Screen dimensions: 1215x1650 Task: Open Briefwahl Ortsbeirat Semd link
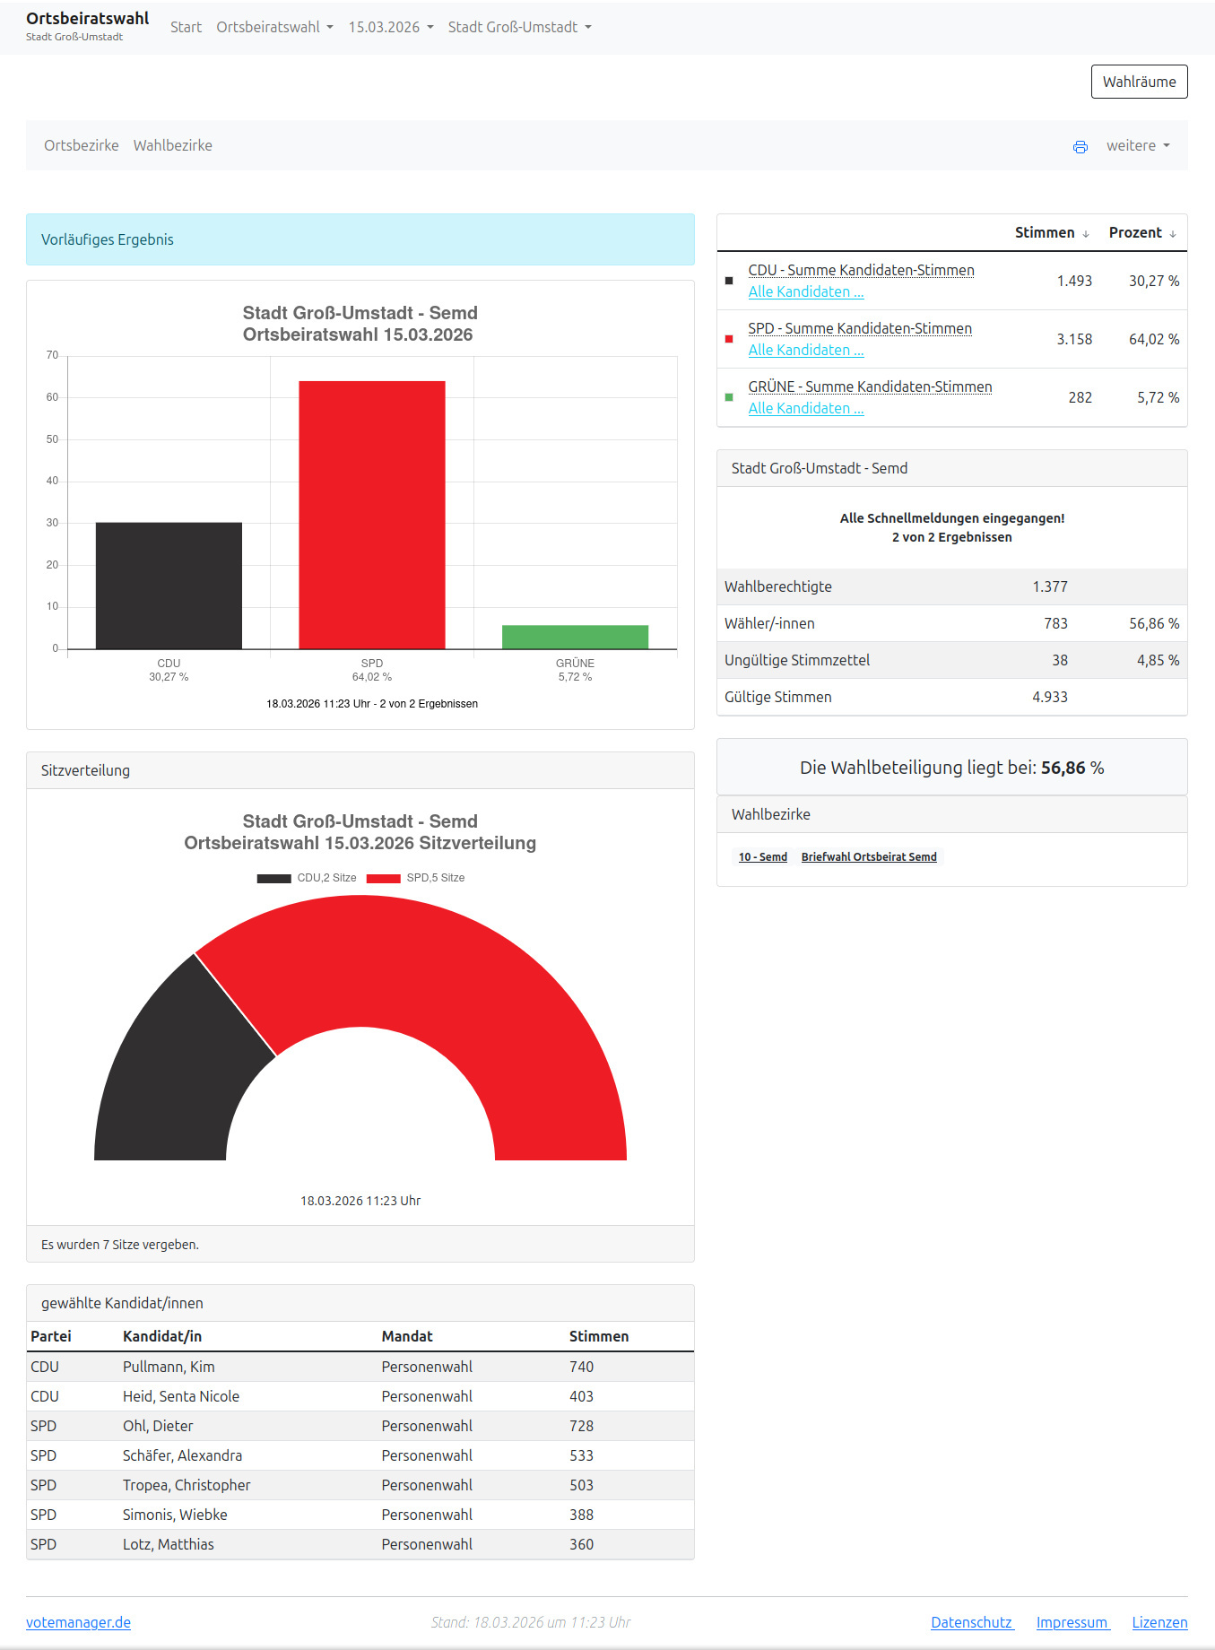pyautogui.click(x=868, y=857)
